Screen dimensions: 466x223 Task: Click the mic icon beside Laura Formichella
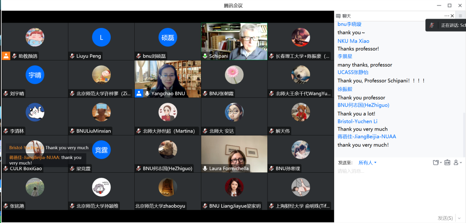[x=205, y=168]
